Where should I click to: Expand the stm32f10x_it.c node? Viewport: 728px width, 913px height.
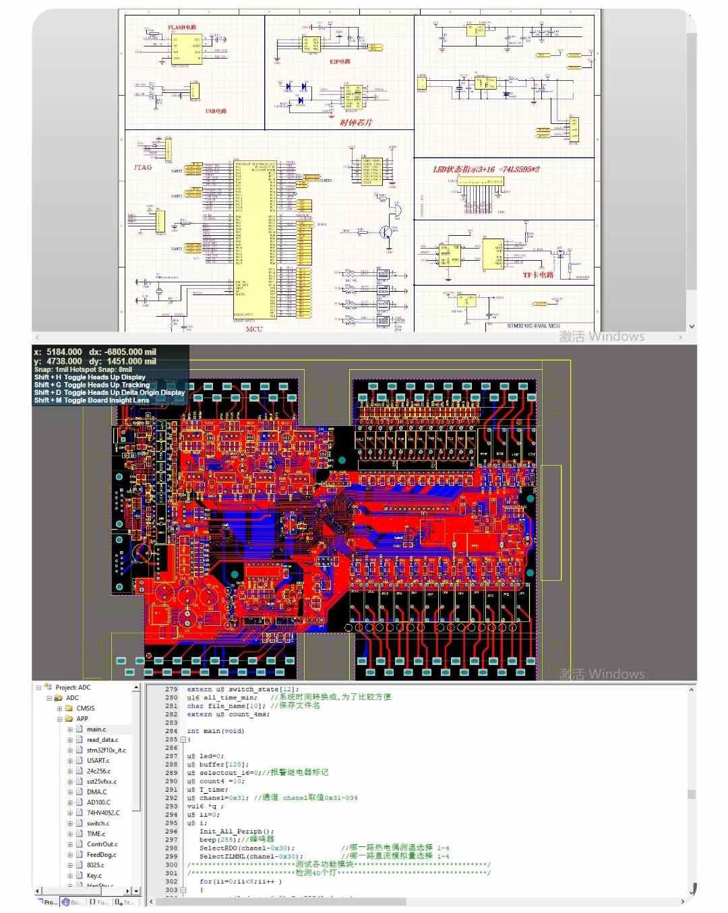[69, 750]
